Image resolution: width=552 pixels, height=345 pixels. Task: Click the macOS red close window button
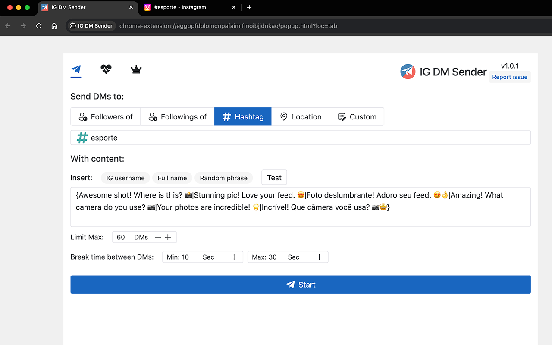click(10, 7)
